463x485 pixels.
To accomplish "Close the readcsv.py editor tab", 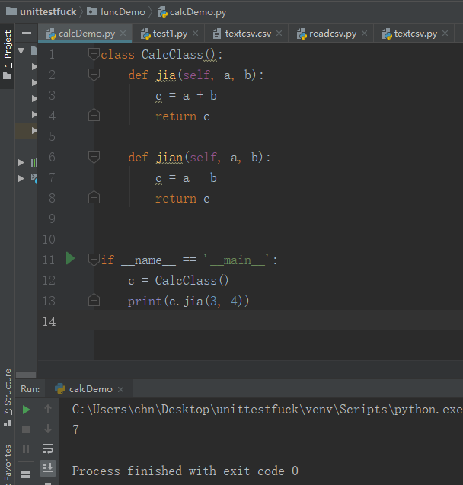I will (364, 33).
